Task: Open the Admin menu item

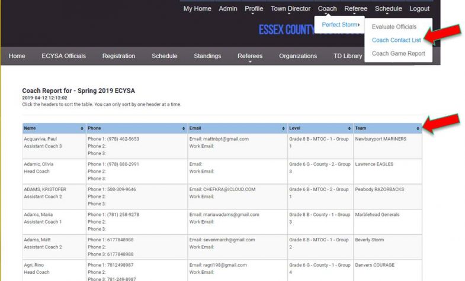Action: coord(227,9)
